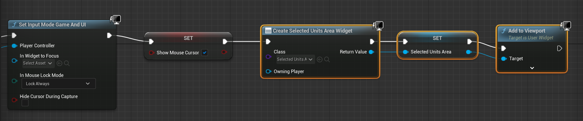
Task: Click the In Widget to Focus pin
Action: [14, 60]
